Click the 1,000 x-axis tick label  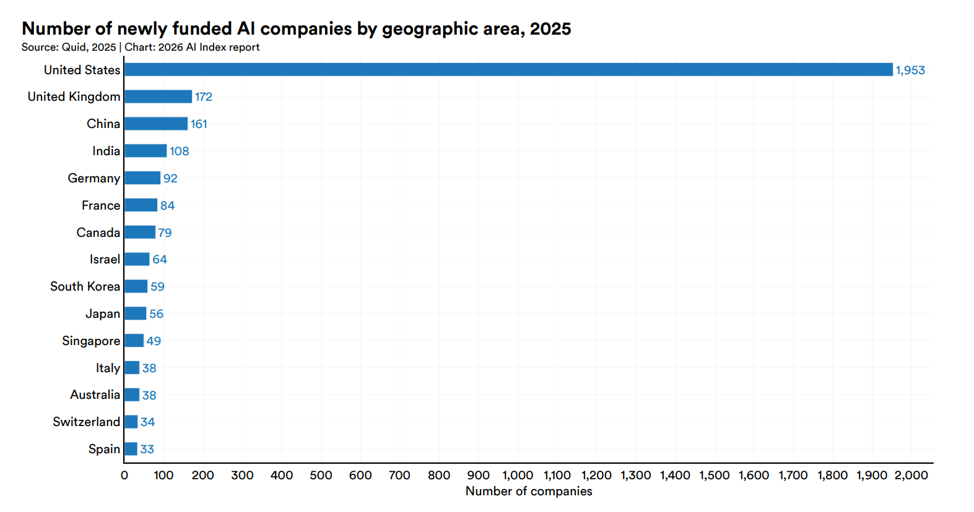[x=518, y=475]
